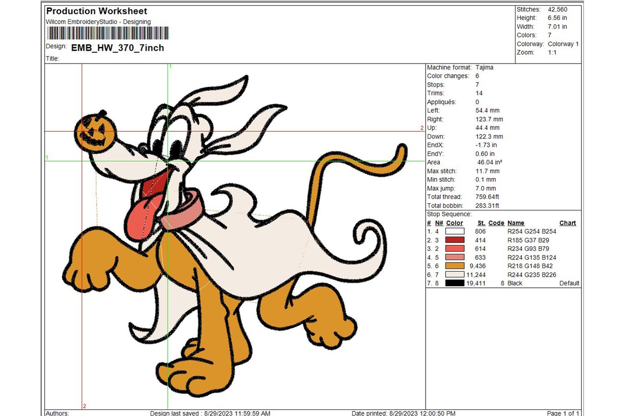Click the "Date printed" timestamp
626x416 pixels.
tap(404, 413)
